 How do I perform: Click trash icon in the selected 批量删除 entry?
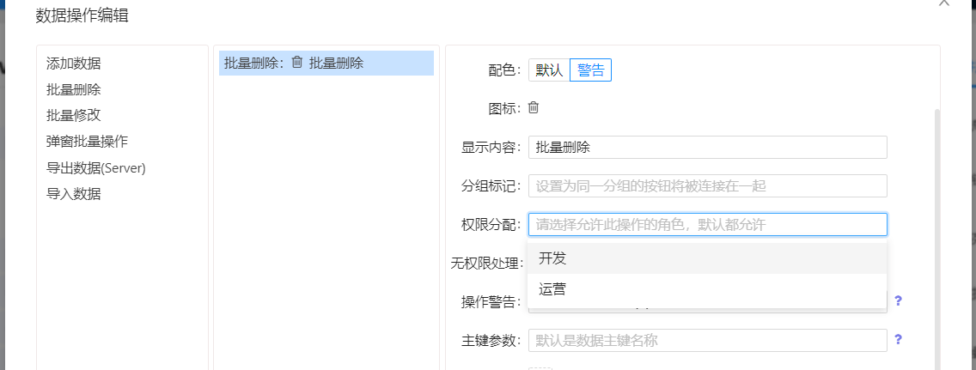[x=297, y=63]
